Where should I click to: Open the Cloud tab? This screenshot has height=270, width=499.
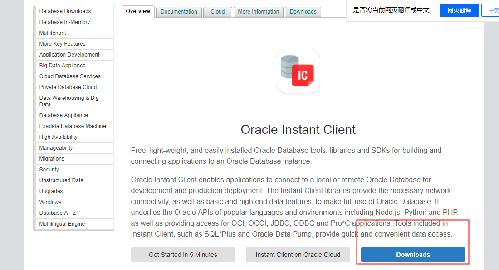218,12
